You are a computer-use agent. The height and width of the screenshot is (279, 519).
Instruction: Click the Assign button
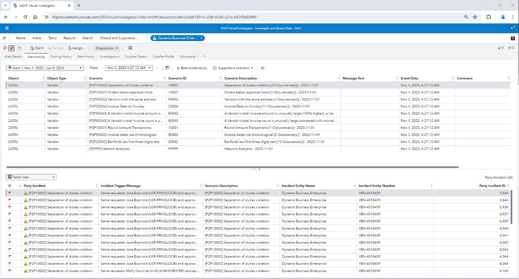pyautogui.click(x=77, y=48)
